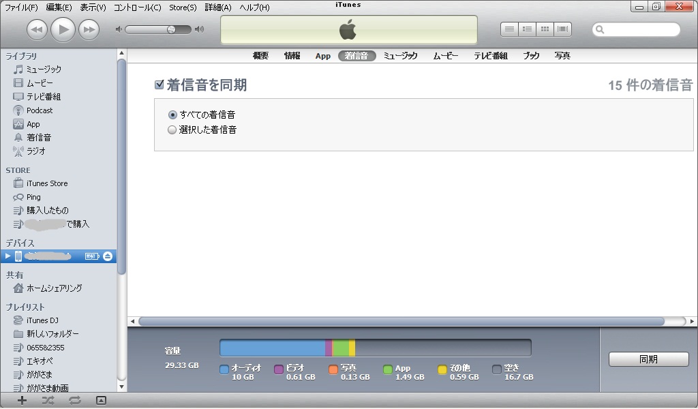
Task: Click the horizontal scrollbar right arrow
Action: point(693,321)
